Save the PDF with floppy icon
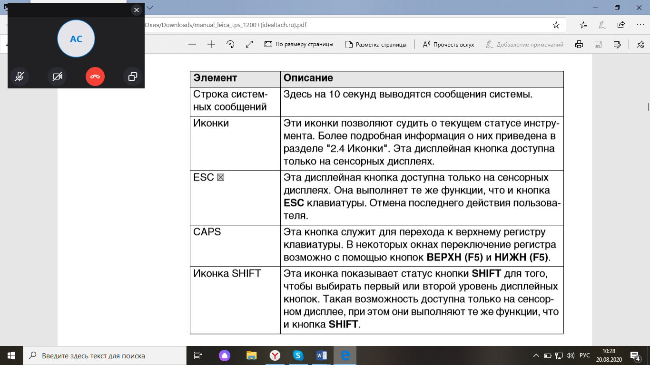 pos(598,44)
